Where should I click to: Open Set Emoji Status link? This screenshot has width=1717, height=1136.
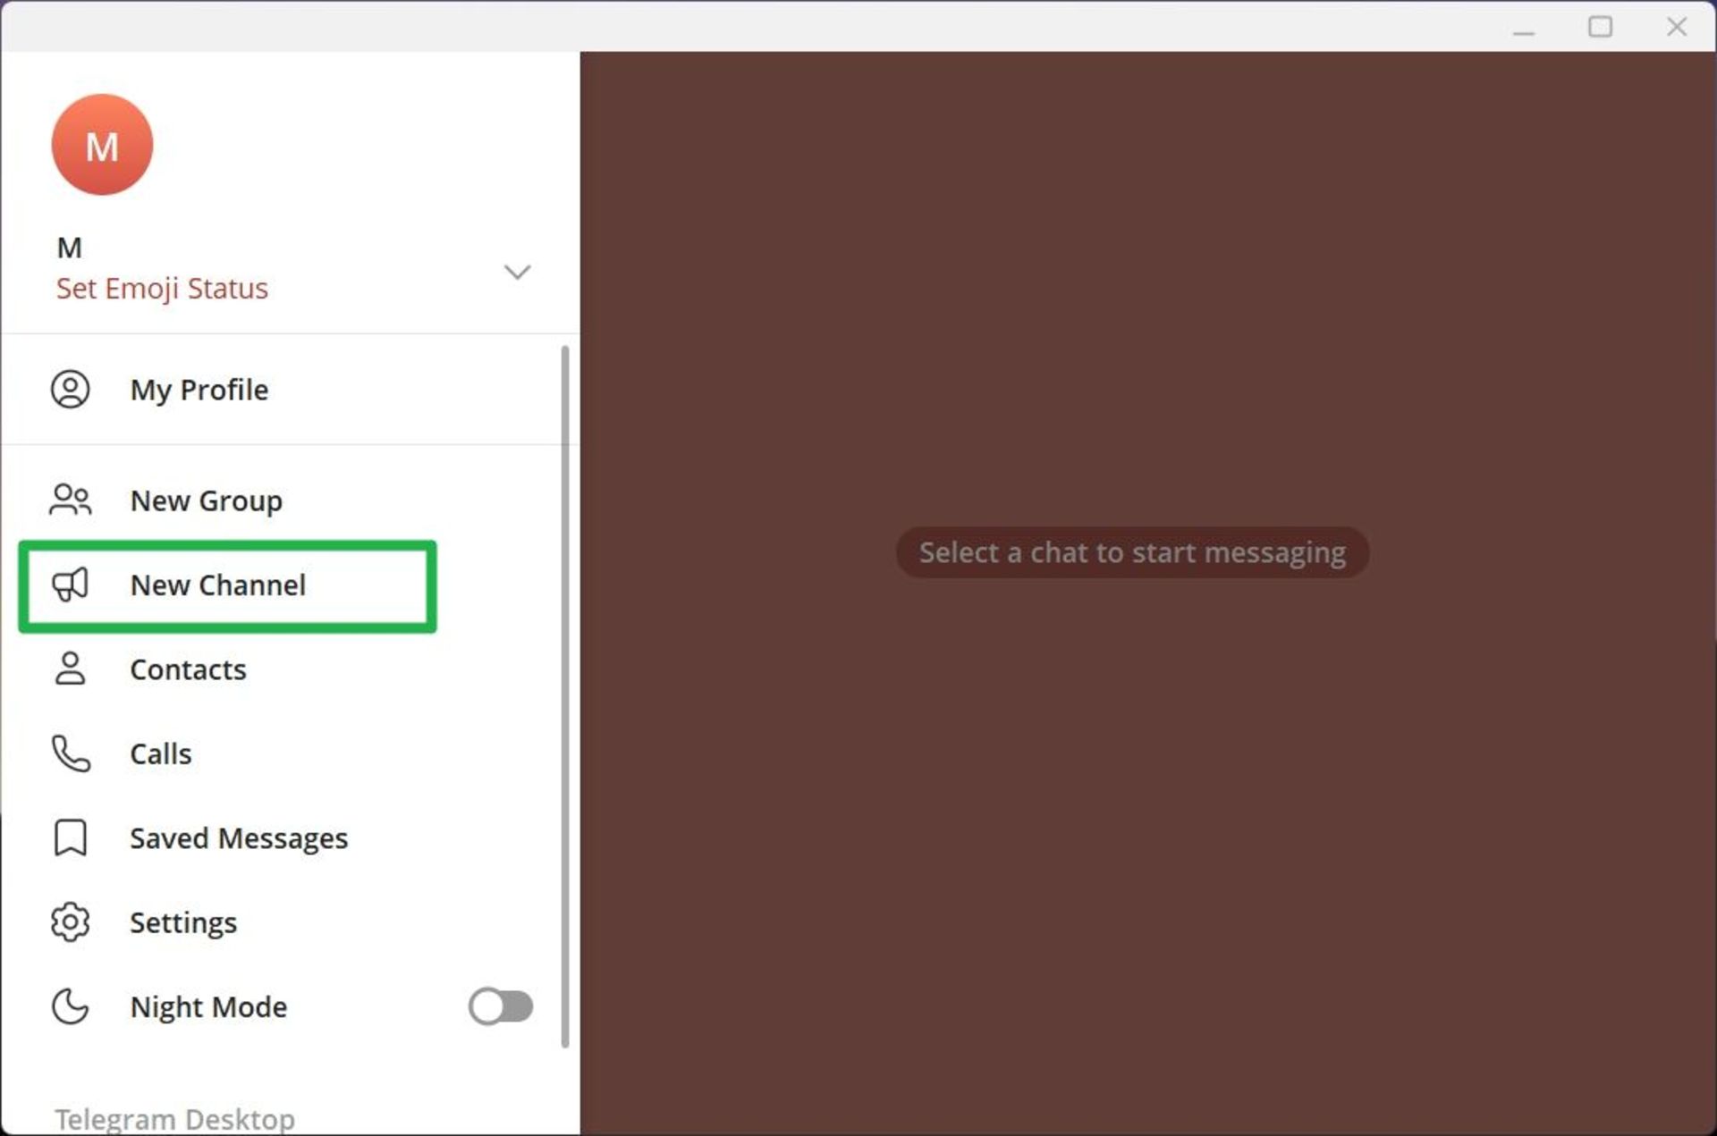tap(162, 289)
